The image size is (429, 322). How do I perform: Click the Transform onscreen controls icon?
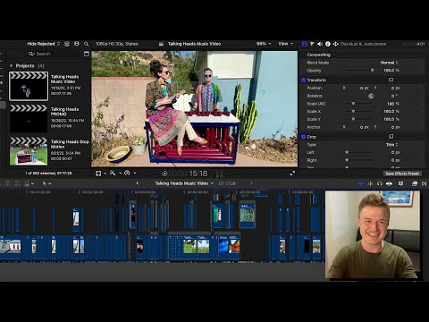[391, 80]
